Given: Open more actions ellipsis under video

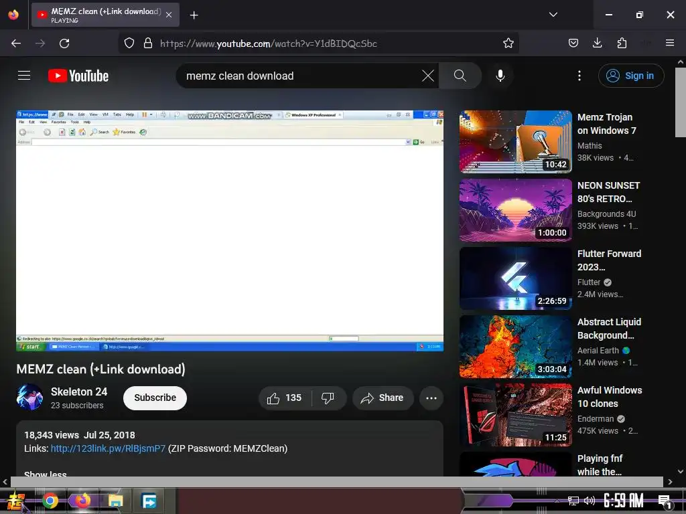Looking at the screenshot, I should 431,398.
